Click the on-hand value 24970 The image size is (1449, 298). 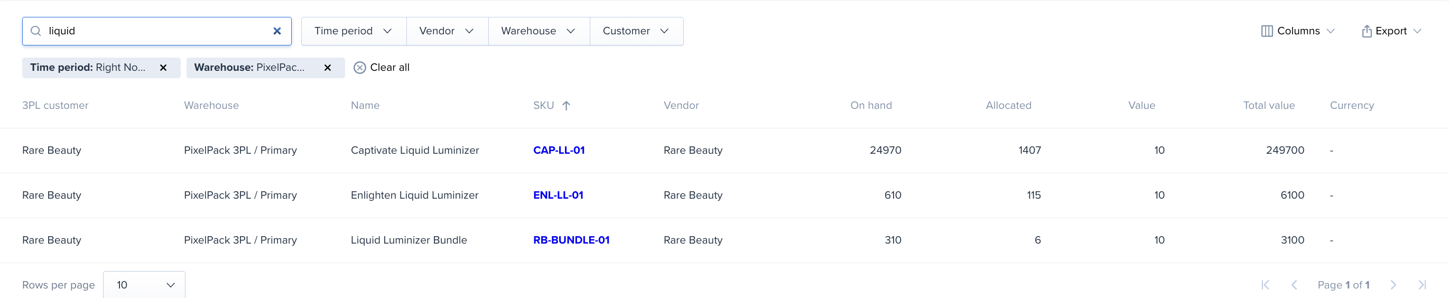tap(885, 150)
